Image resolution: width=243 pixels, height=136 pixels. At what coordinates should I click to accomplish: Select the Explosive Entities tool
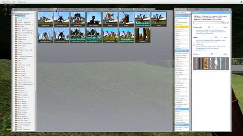[181, 57]
